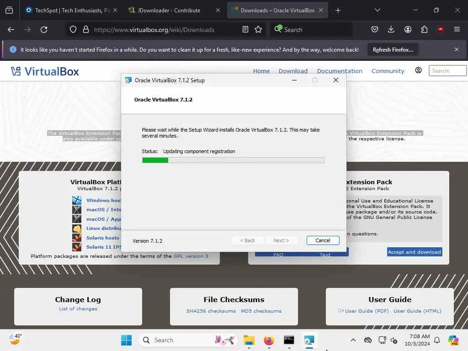Toggle reader view icon in address bar
Screen dimensions: 468x351
point(245,30)
